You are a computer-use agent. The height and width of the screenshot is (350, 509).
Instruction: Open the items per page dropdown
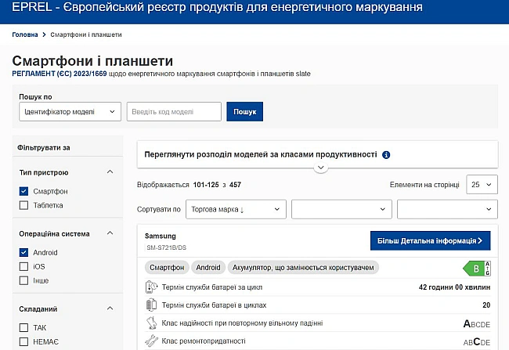(482, 185)
